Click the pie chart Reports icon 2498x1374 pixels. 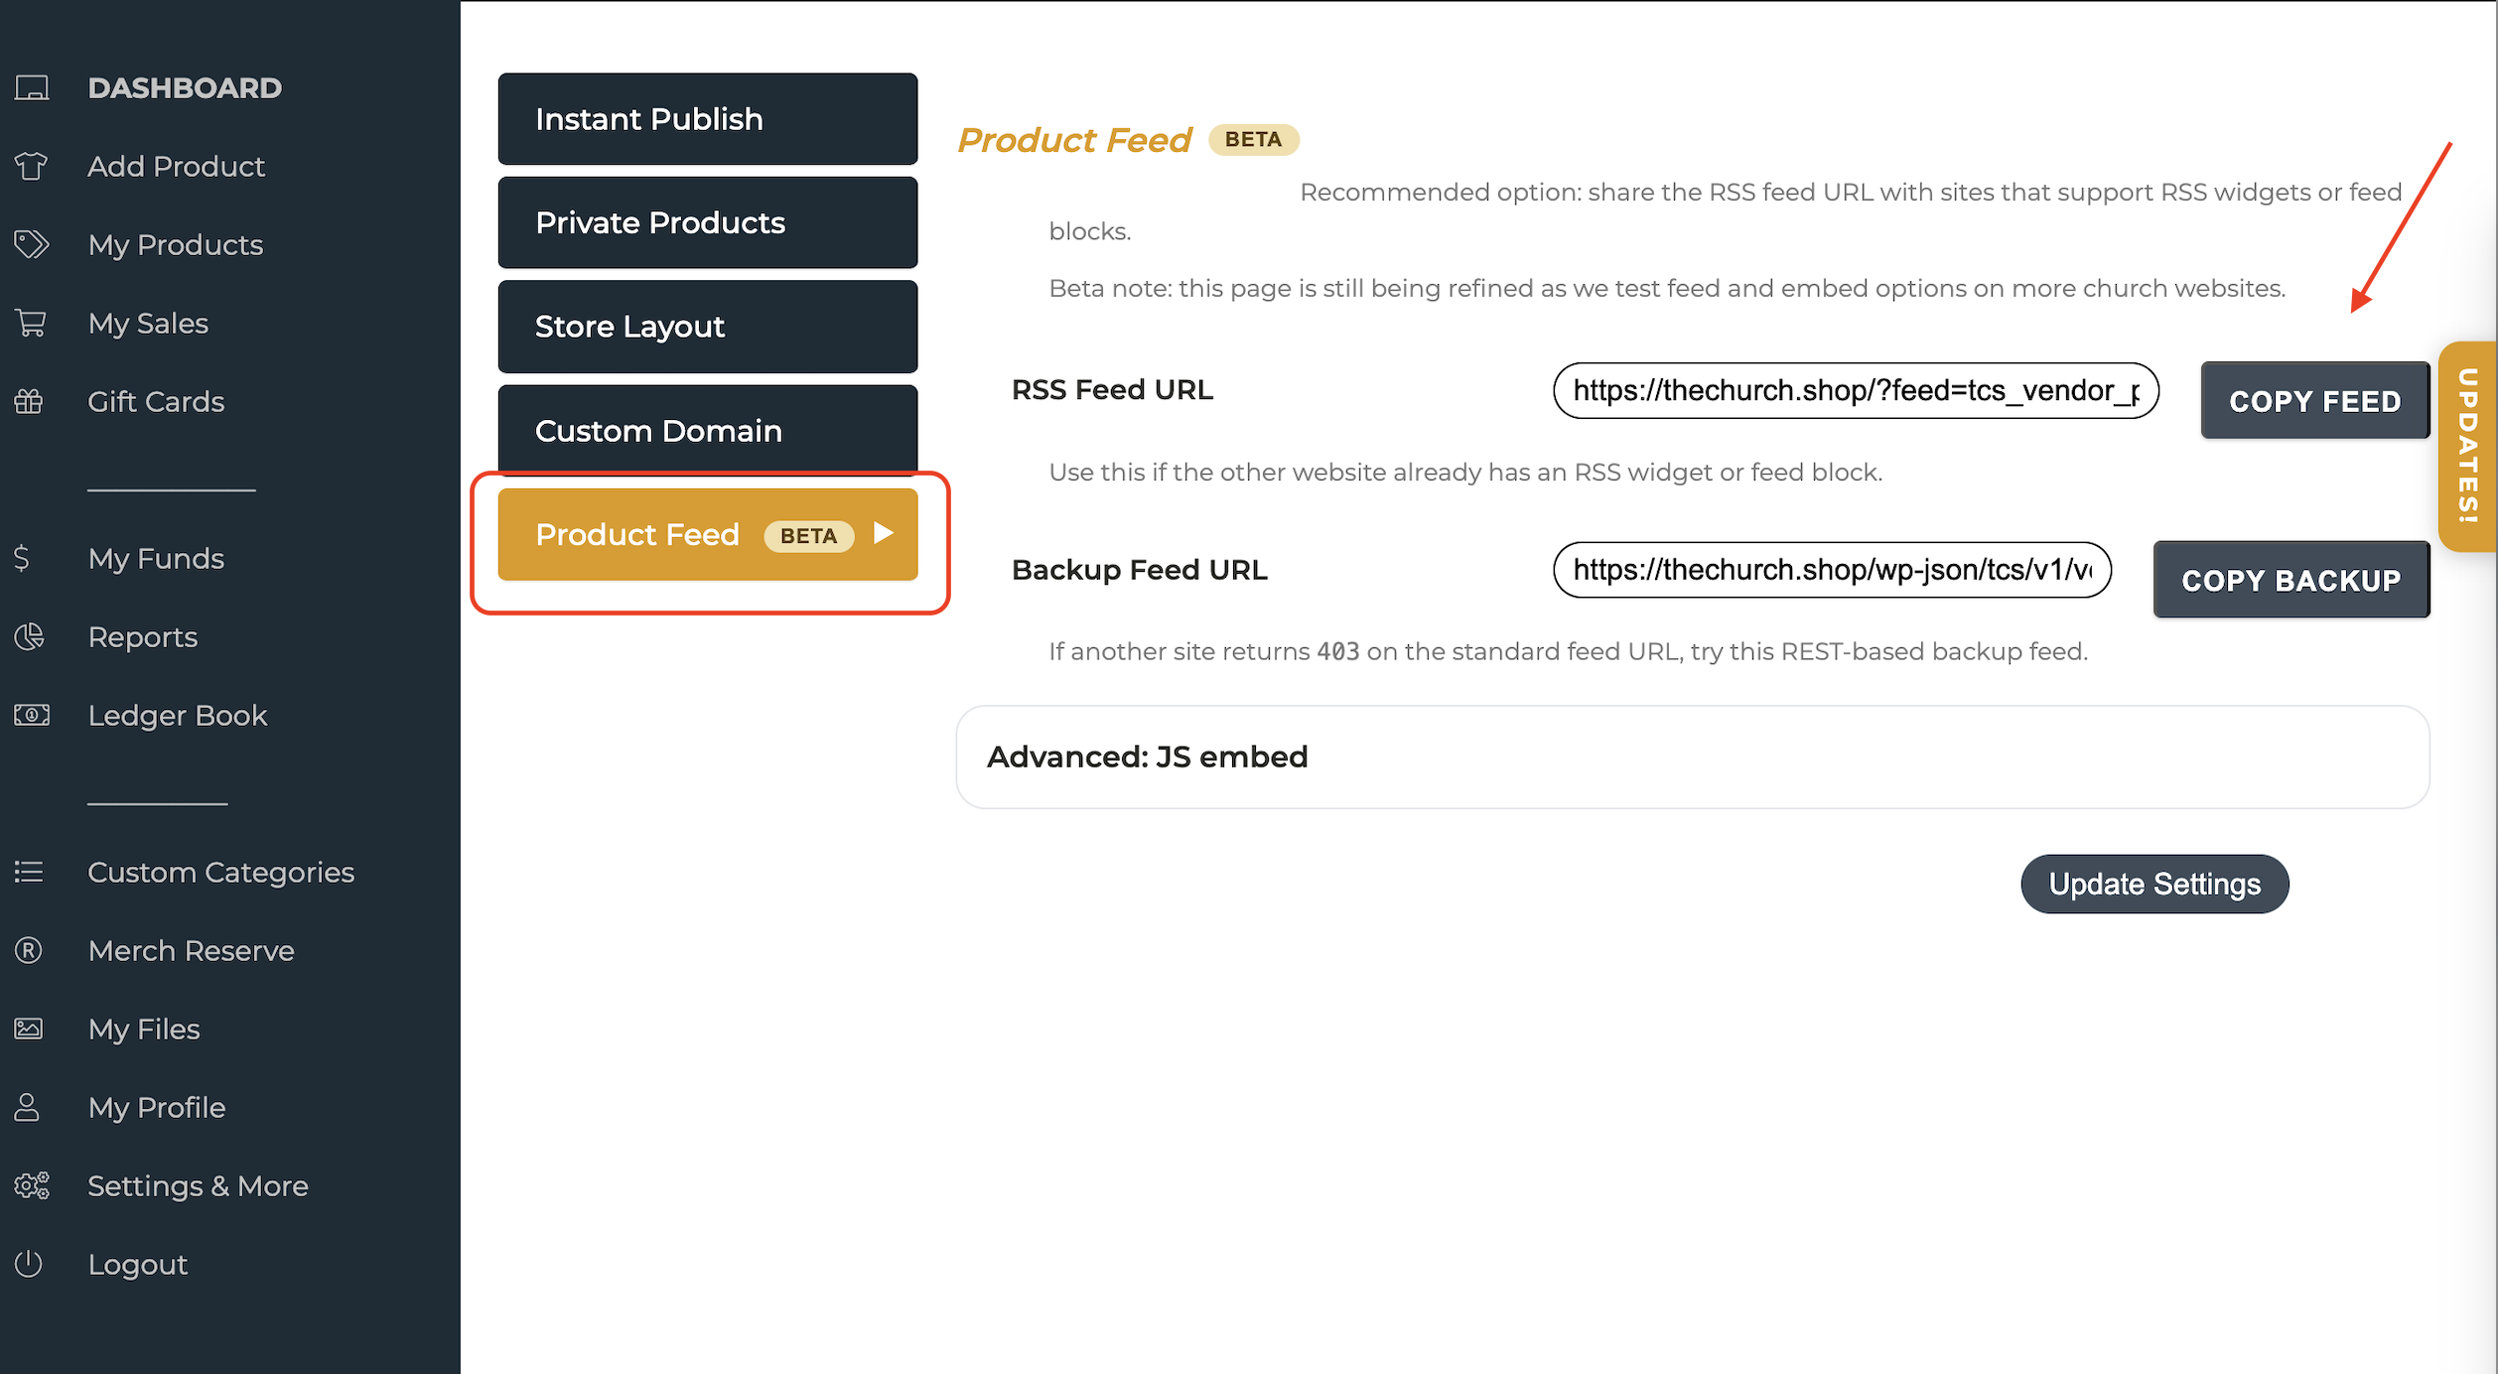(30, 636)
